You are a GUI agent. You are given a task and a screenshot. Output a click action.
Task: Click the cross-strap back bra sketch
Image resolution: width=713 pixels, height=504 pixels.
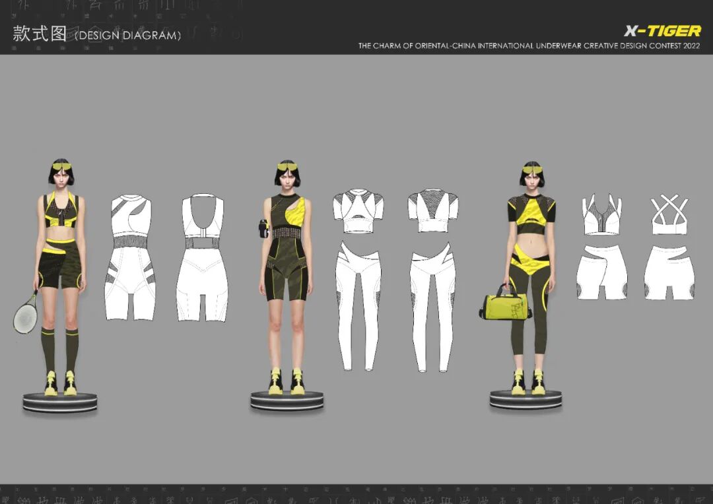click(670, 214)
